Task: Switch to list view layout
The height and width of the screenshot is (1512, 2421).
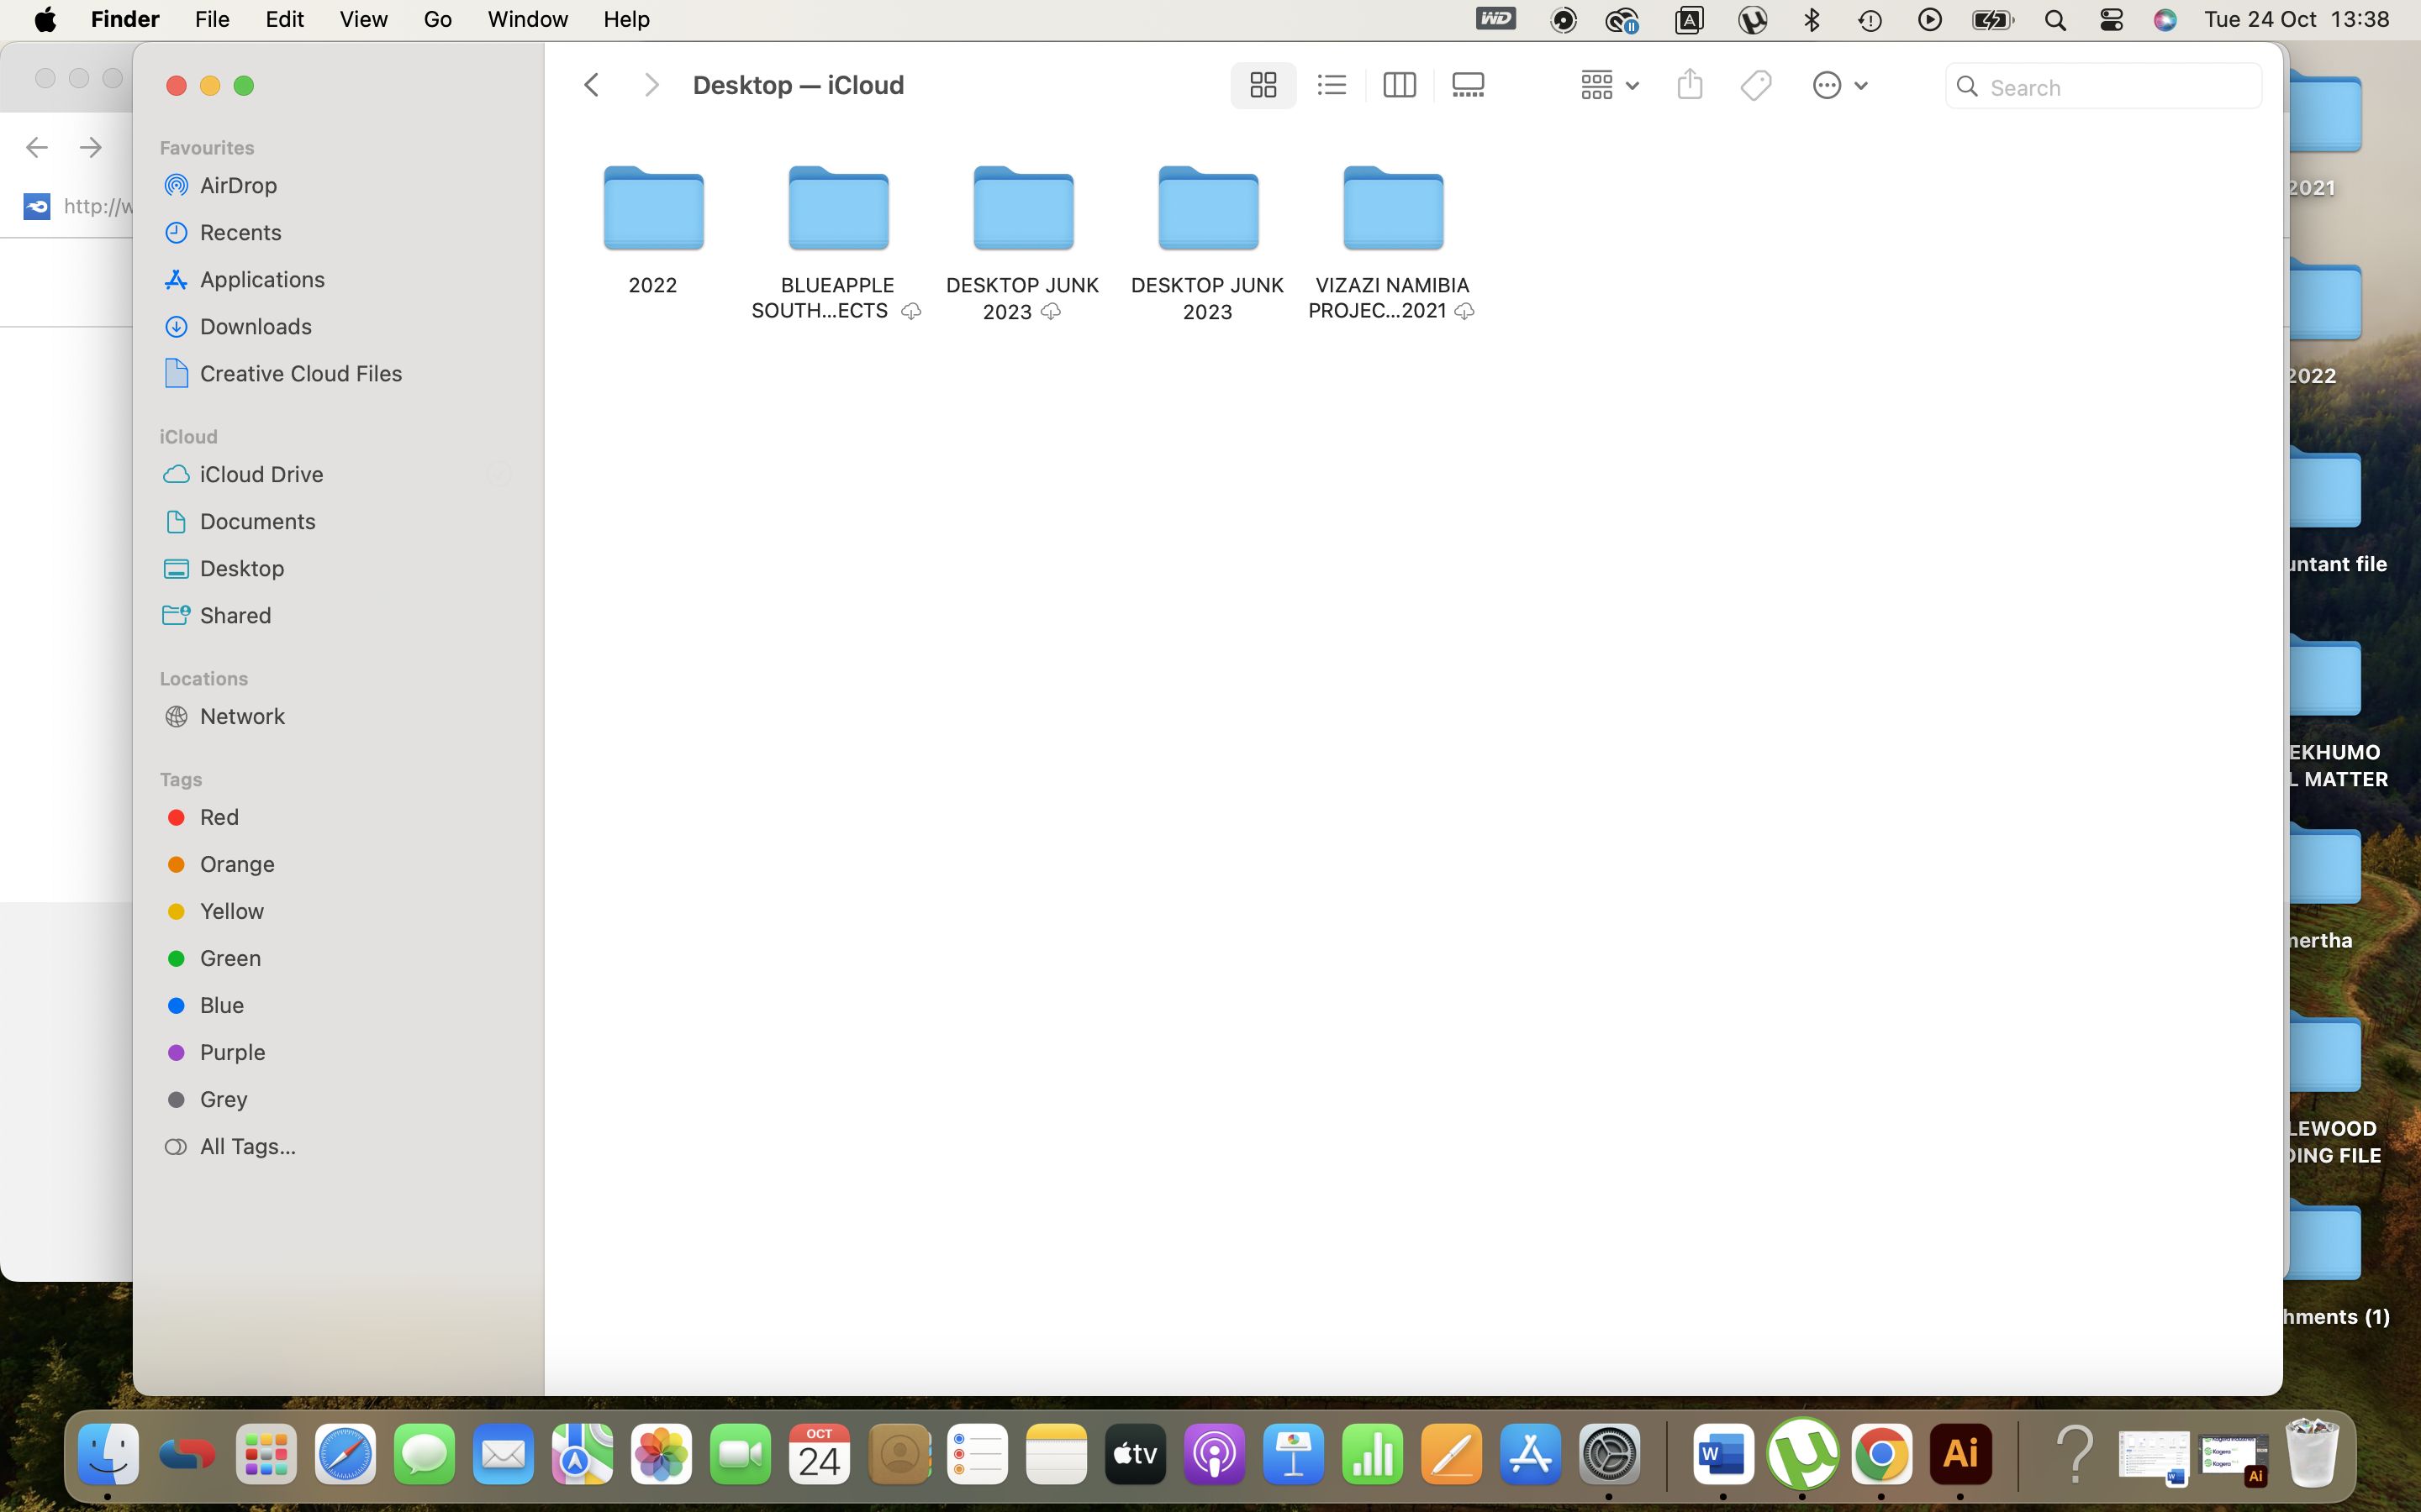Action: click(1330, 84)
